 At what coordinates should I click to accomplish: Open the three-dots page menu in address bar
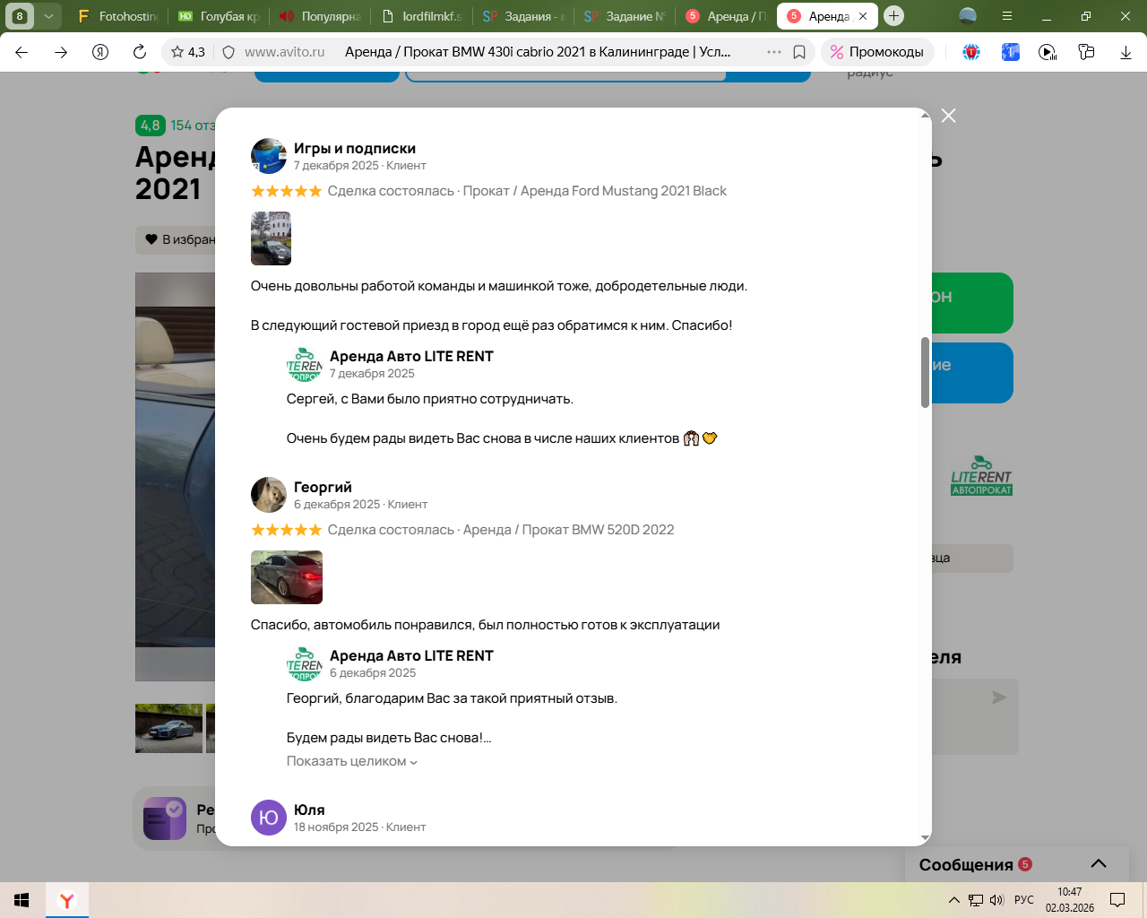point(774,52)
